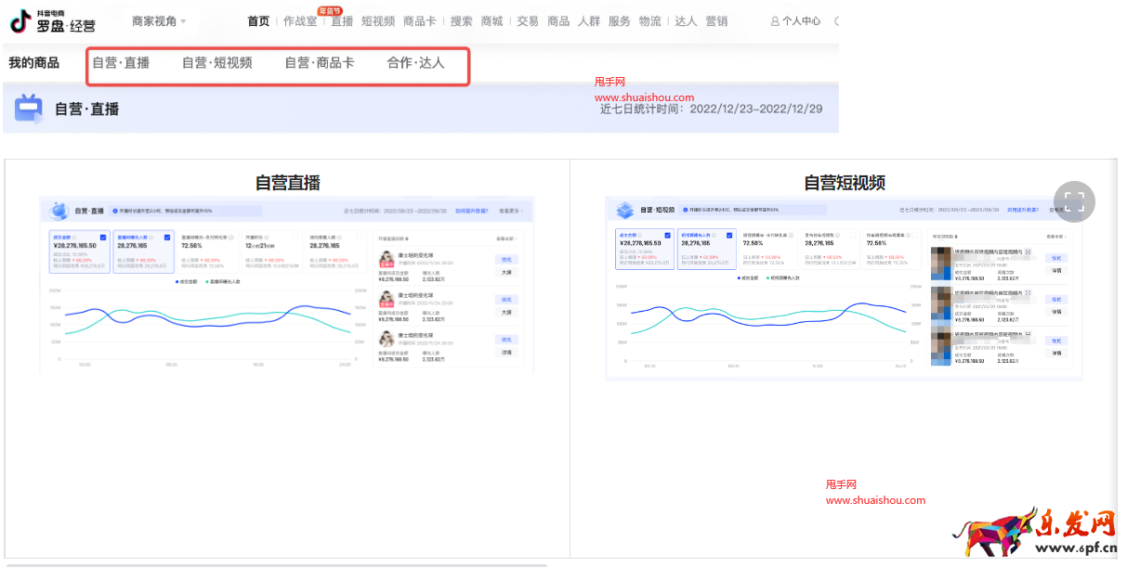Open the 商家视角 dropdown

159,20
